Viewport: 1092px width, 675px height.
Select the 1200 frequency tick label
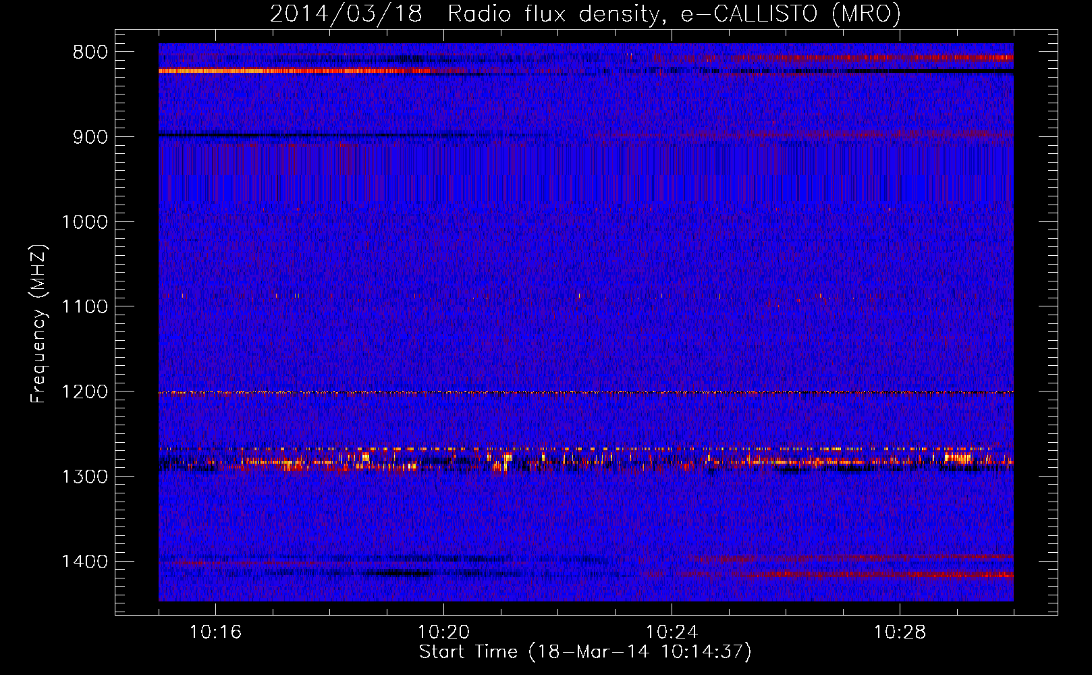[x=84, y=392]
